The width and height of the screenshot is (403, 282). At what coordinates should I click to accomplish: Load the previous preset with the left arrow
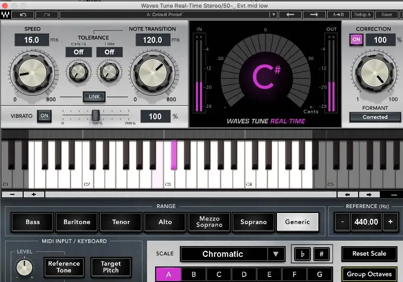(x=291, y=15)
